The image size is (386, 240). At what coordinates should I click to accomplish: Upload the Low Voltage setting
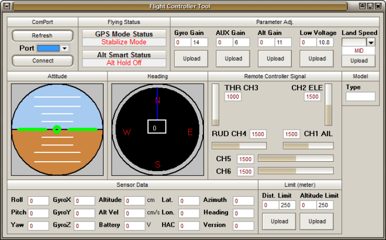[x=317, y=58]
